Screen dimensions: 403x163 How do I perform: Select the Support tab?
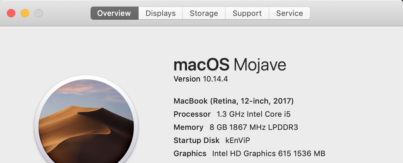coord(247,13)
